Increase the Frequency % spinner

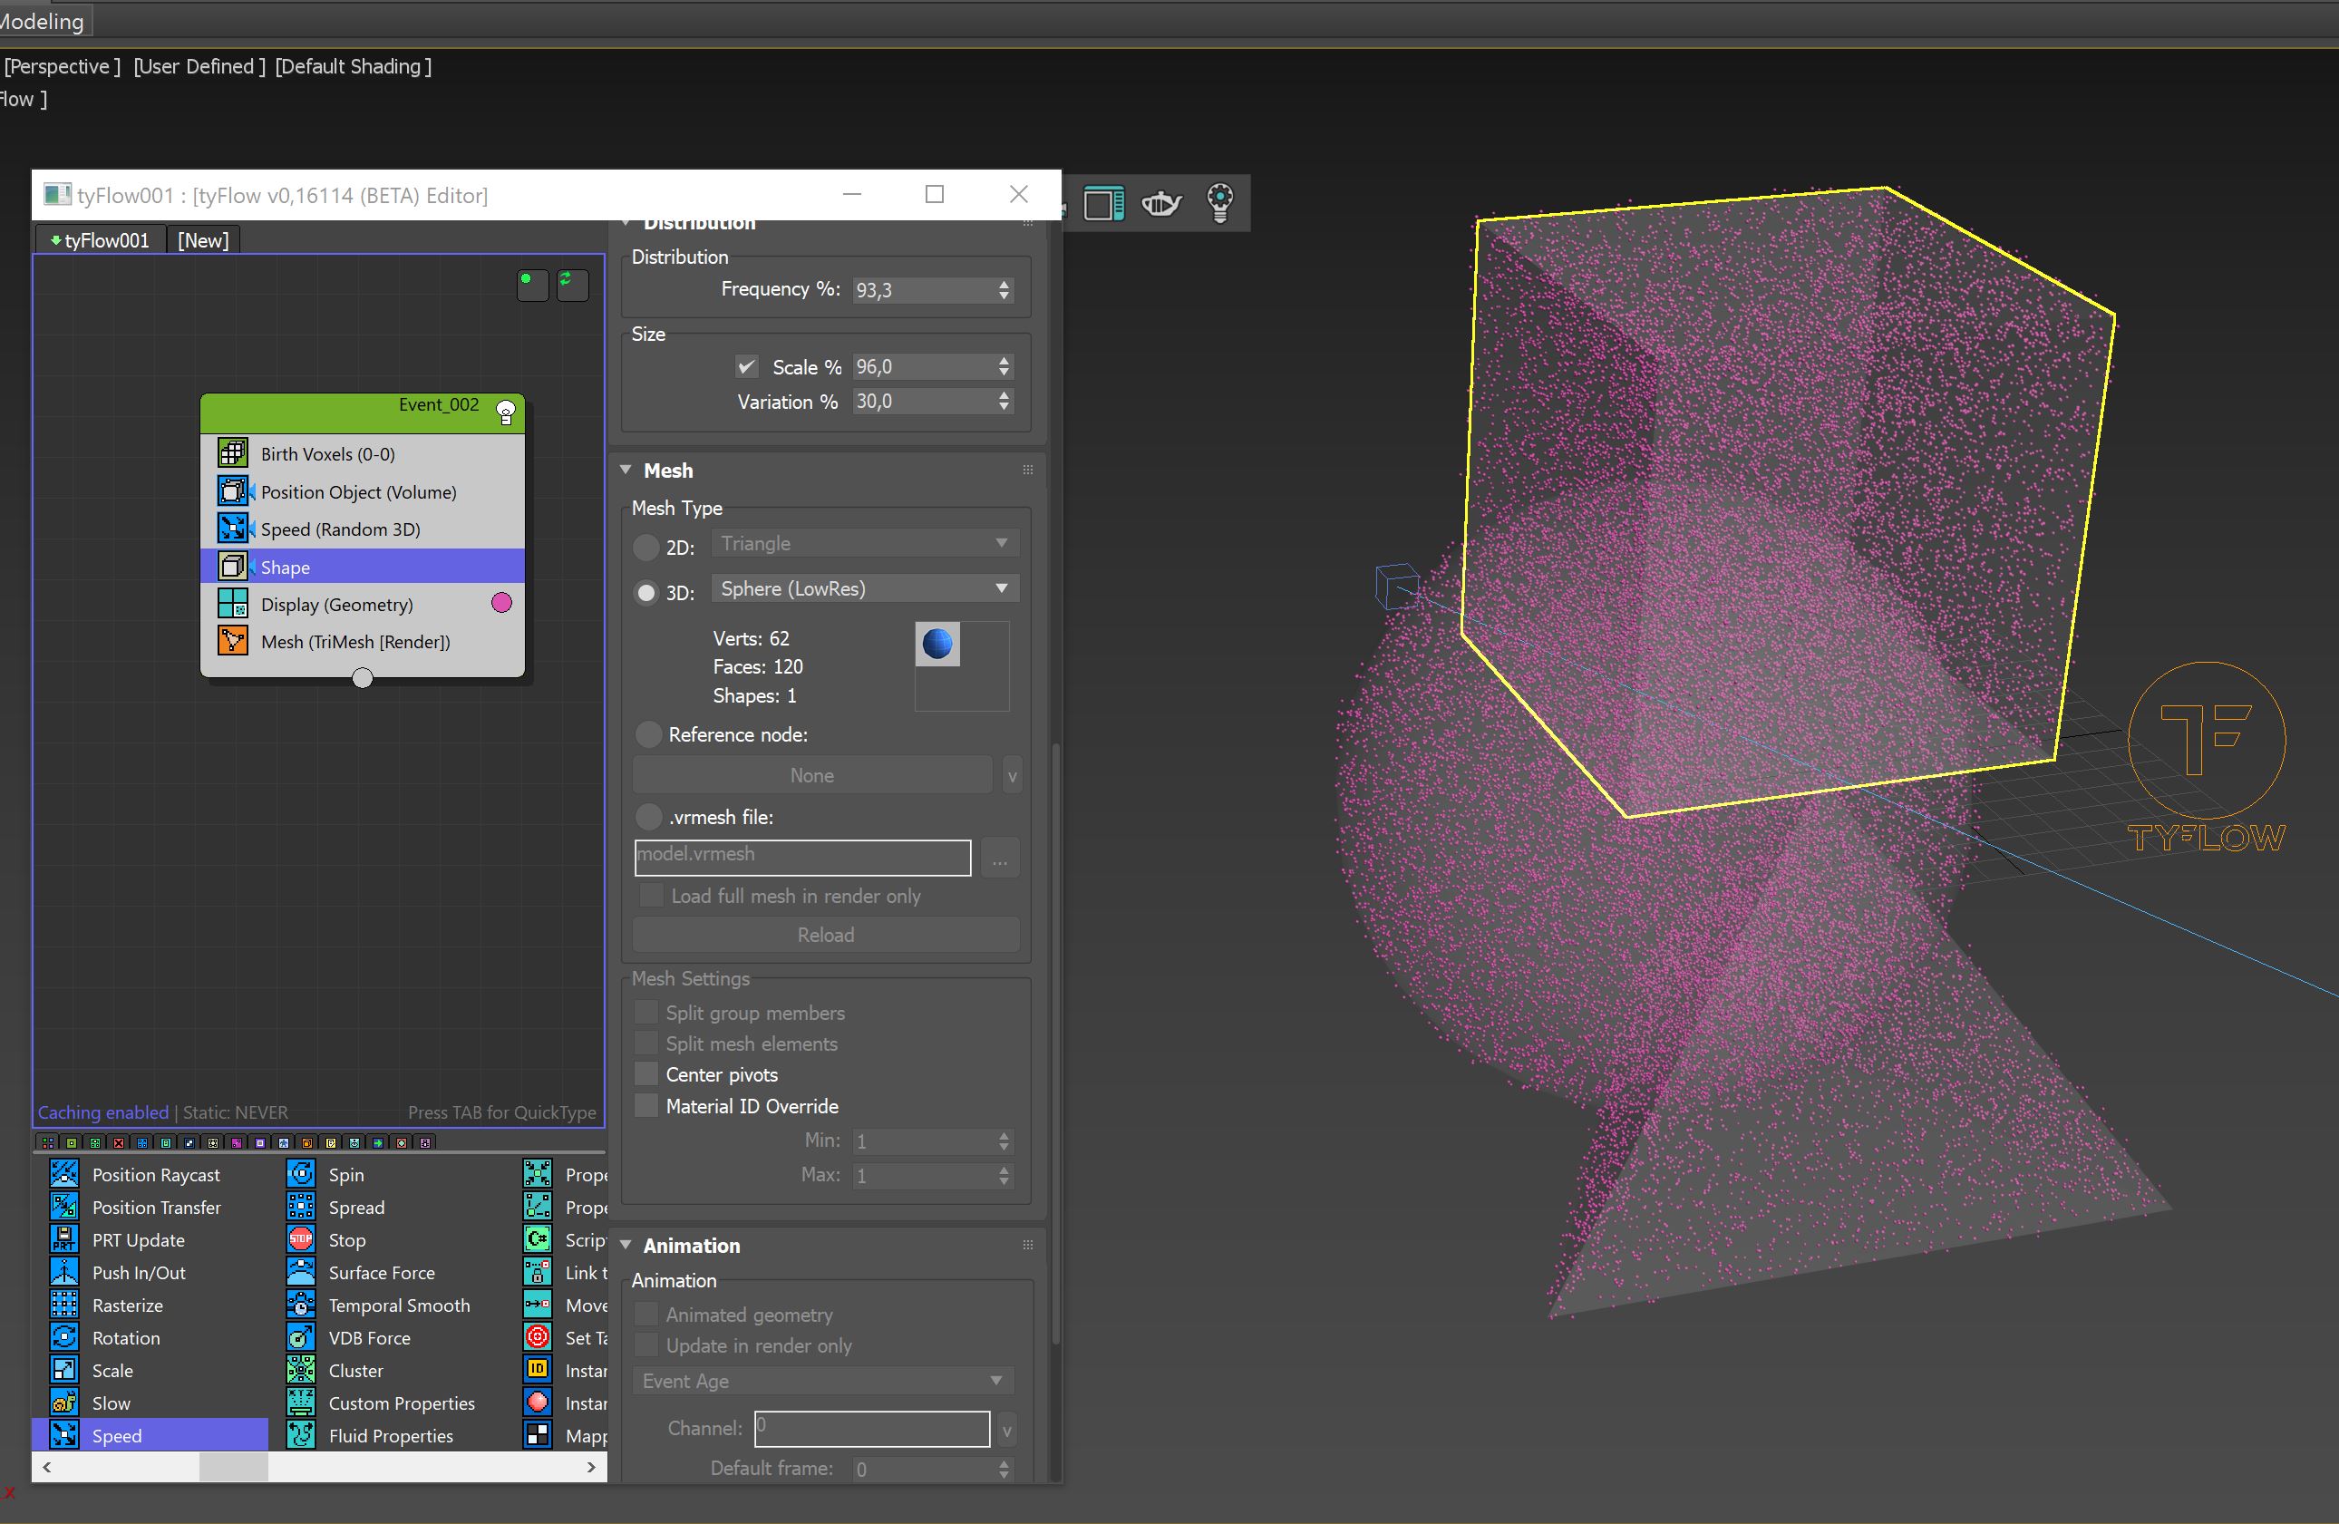click(x=1004, y=284)
